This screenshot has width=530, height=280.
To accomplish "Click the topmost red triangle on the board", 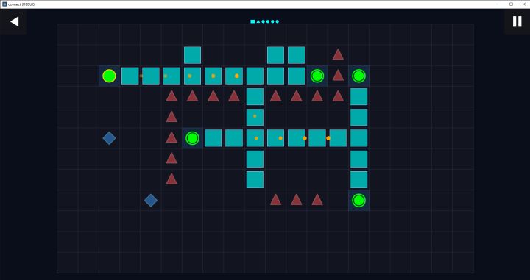I will click(338, 54).
